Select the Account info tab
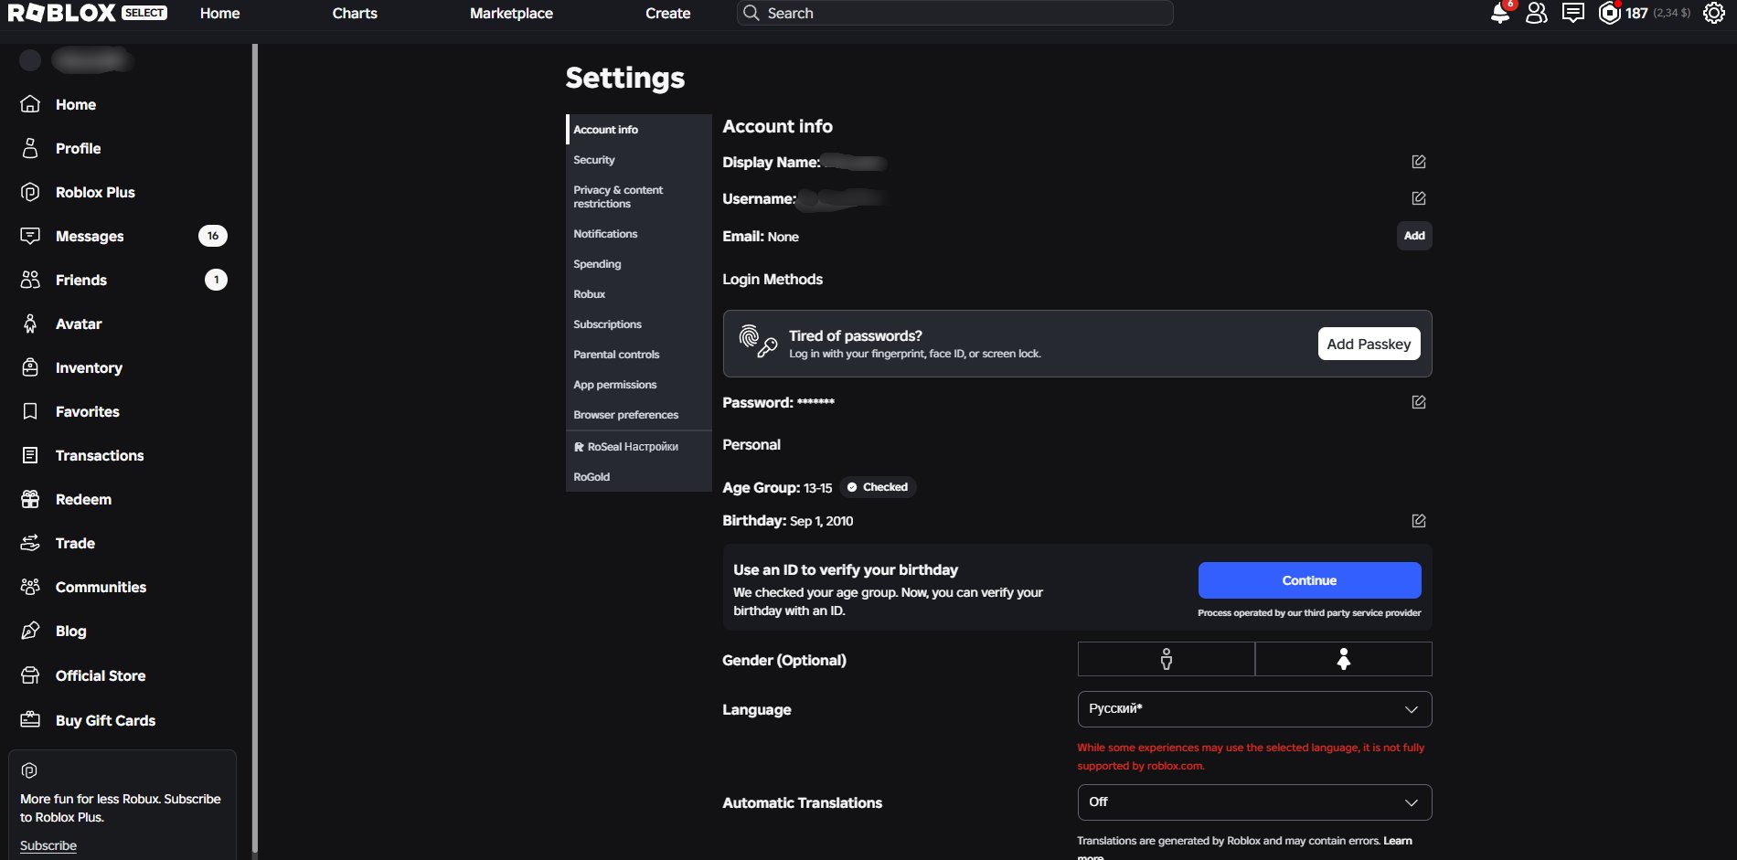 coord(639,130)
